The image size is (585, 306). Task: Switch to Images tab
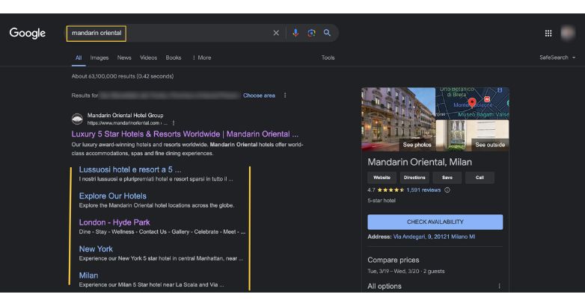click(x=99, y=57)
